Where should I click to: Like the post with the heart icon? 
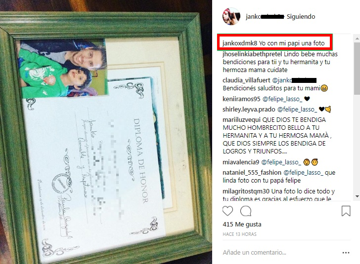tap(227, 211)
